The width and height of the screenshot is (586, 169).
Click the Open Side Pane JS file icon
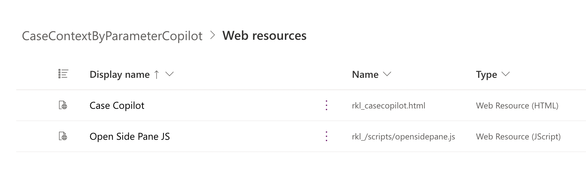click(x=63, y=136)
